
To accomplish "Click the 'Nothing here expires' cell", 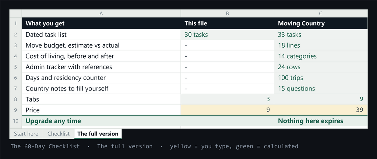I will tap(321, 121).
